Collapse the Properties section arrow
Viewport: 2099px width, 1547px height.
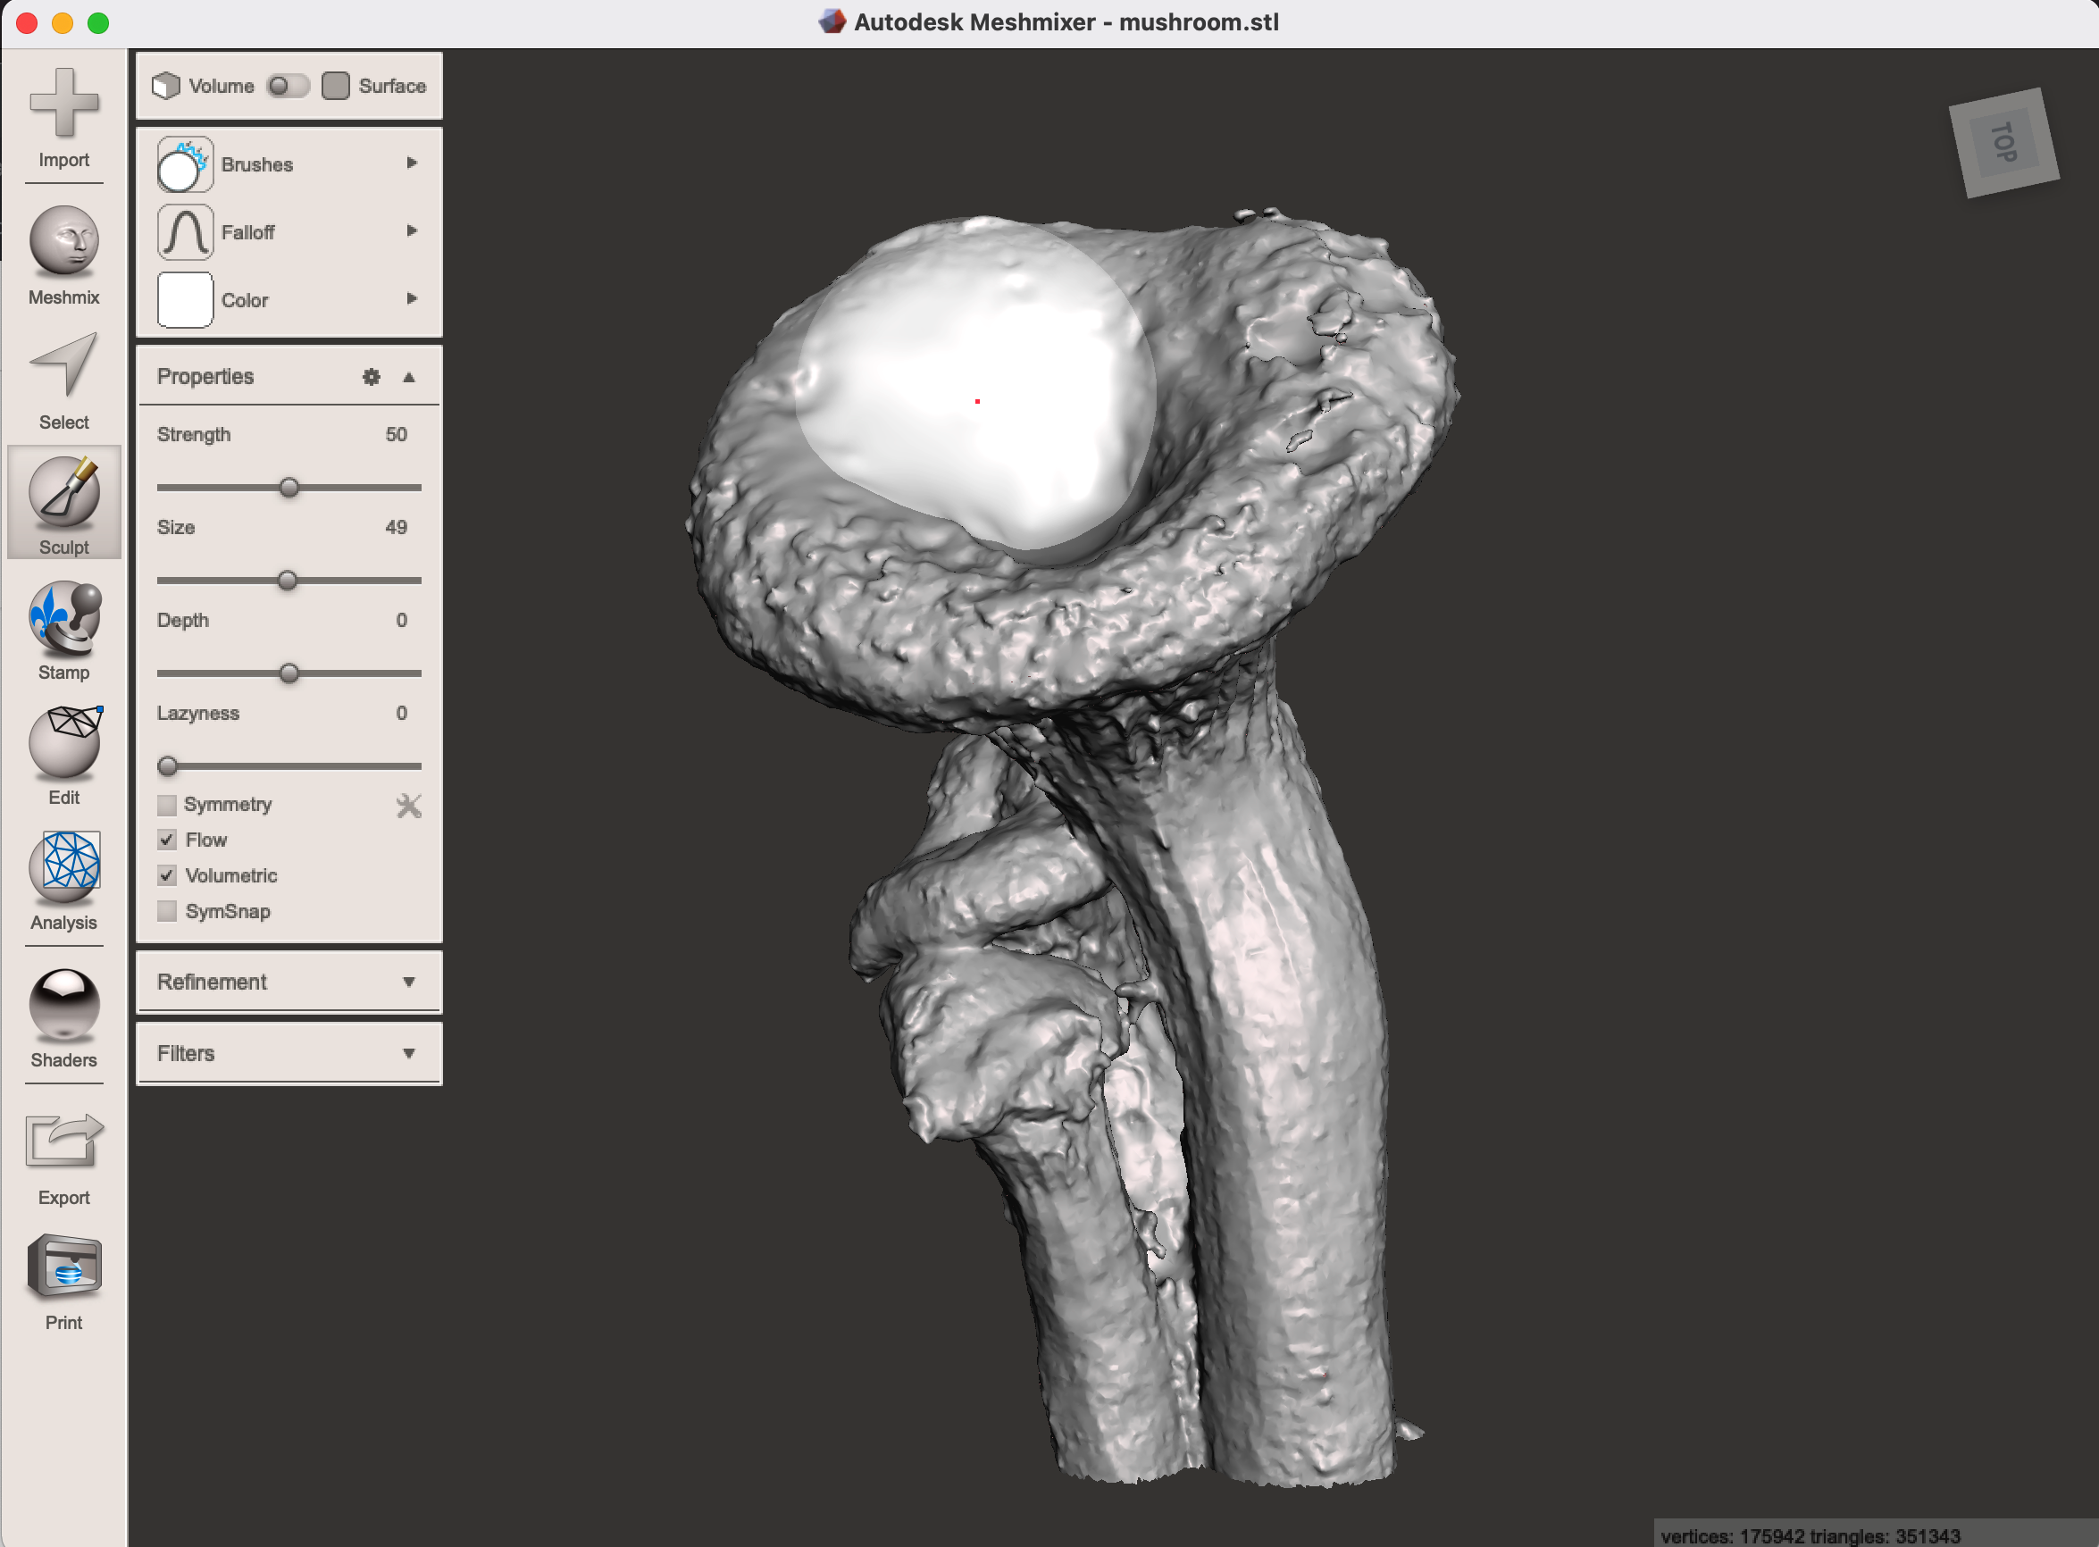(408, 376)
